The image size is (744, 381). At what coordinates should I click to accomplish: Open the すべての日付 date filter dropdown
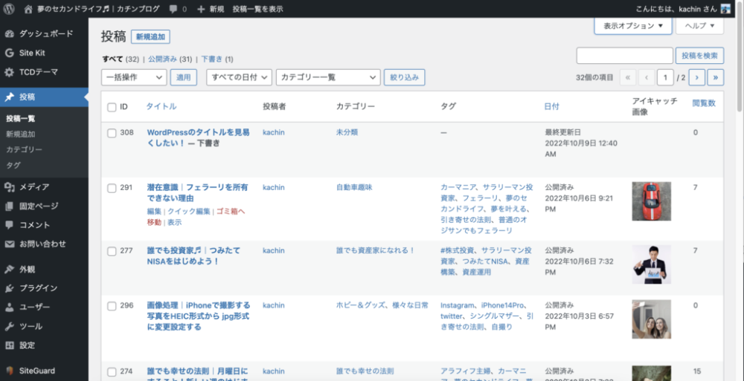238,76
